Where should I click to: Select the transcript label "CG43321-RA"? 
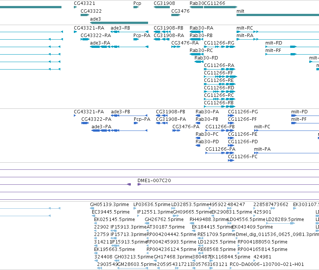pyautogui.click(x=89, y=28)
